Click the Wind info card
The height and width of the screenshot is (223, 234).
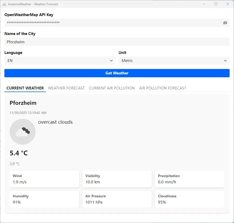[44, 179]
